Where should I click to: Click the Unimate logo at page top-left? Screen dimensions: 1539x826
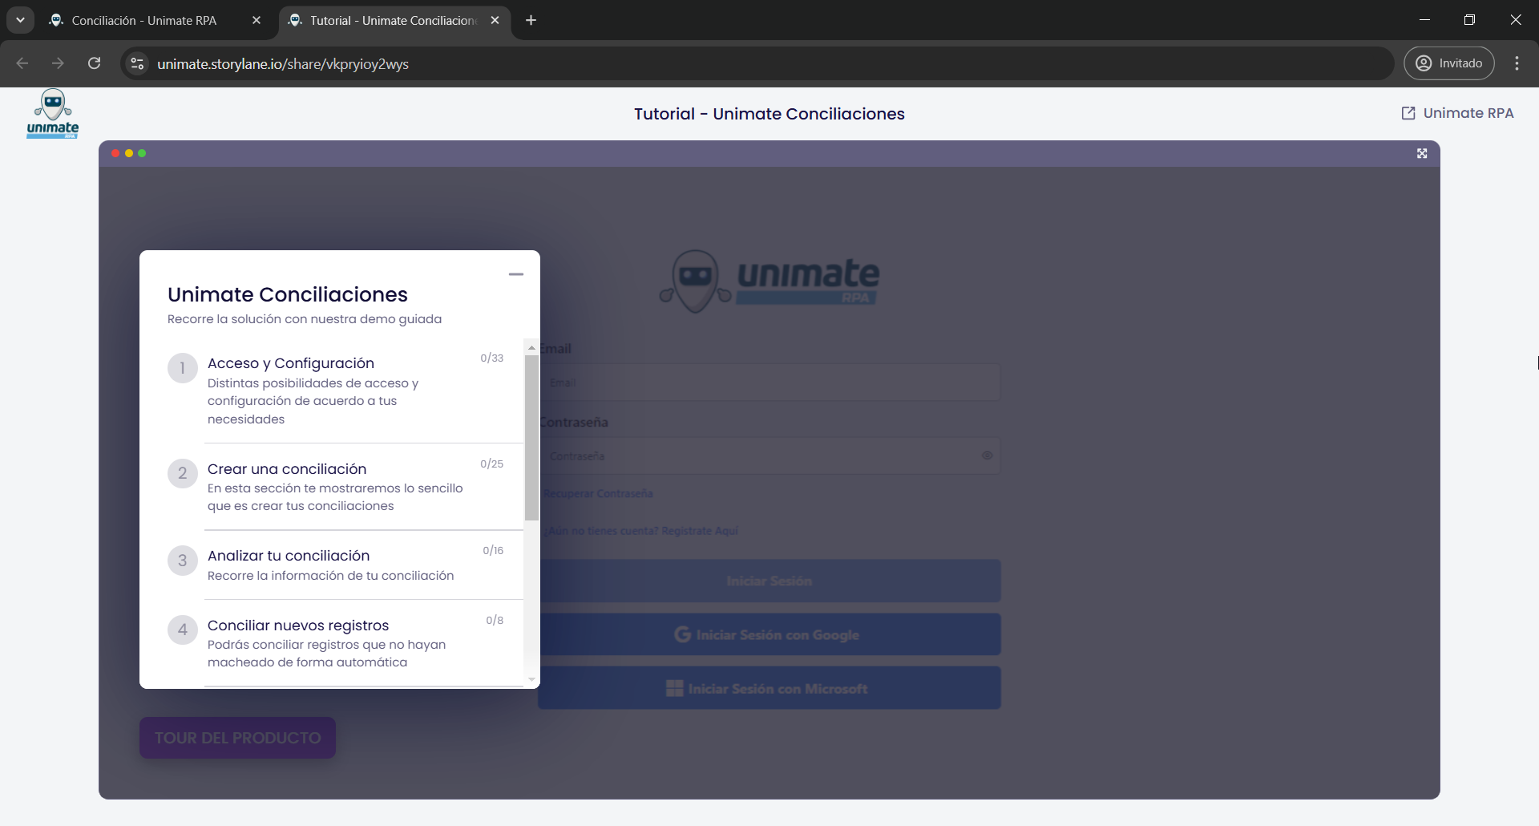[x=53, y=114]
